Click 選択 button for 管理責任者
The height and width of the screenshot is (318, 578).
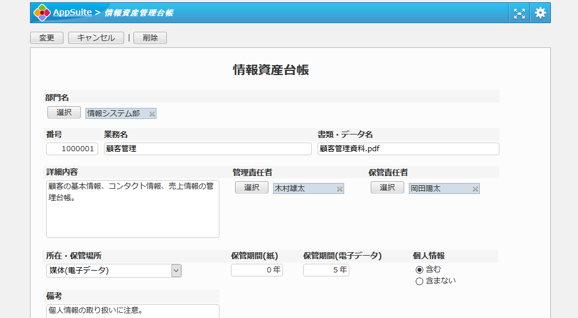tap(252, 188)
